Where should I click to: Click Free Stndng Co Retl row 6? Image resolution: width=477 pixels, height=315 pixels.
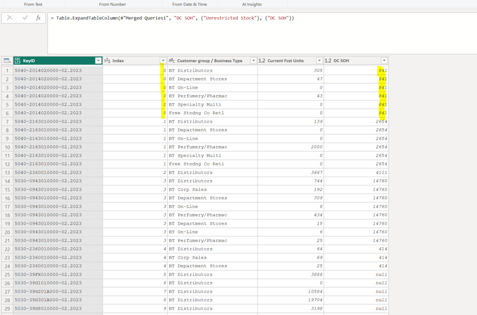click(212, 113)
